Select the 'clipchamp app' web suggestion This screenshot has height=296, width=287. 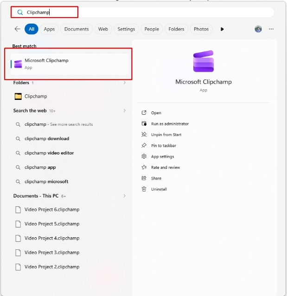70,167
